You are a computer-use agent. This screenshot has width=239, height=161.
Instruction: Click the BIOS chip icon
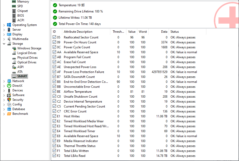[x=14, y=16]
